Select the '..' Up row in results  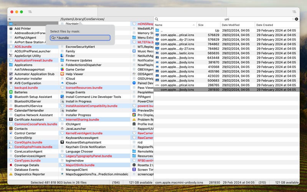[x=226, y=30]
